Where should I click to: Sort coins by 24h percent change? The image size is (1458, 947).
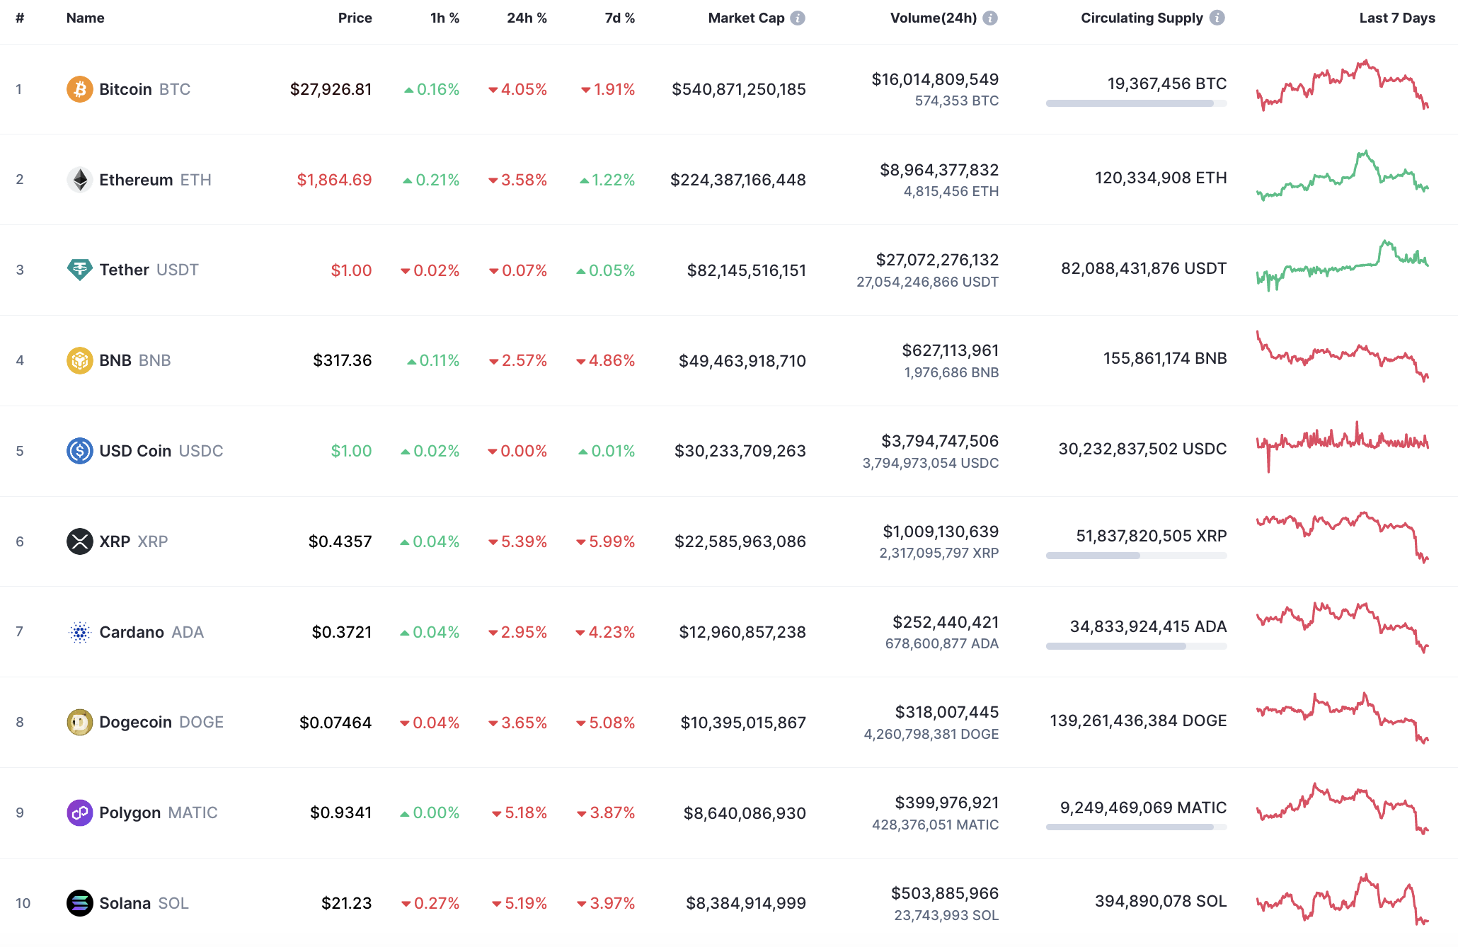(526, 18)
